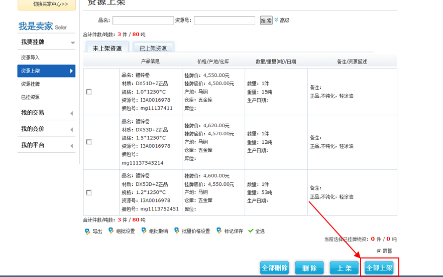
Task: Select the 寄售 radio button
Action: coord(378,250)
